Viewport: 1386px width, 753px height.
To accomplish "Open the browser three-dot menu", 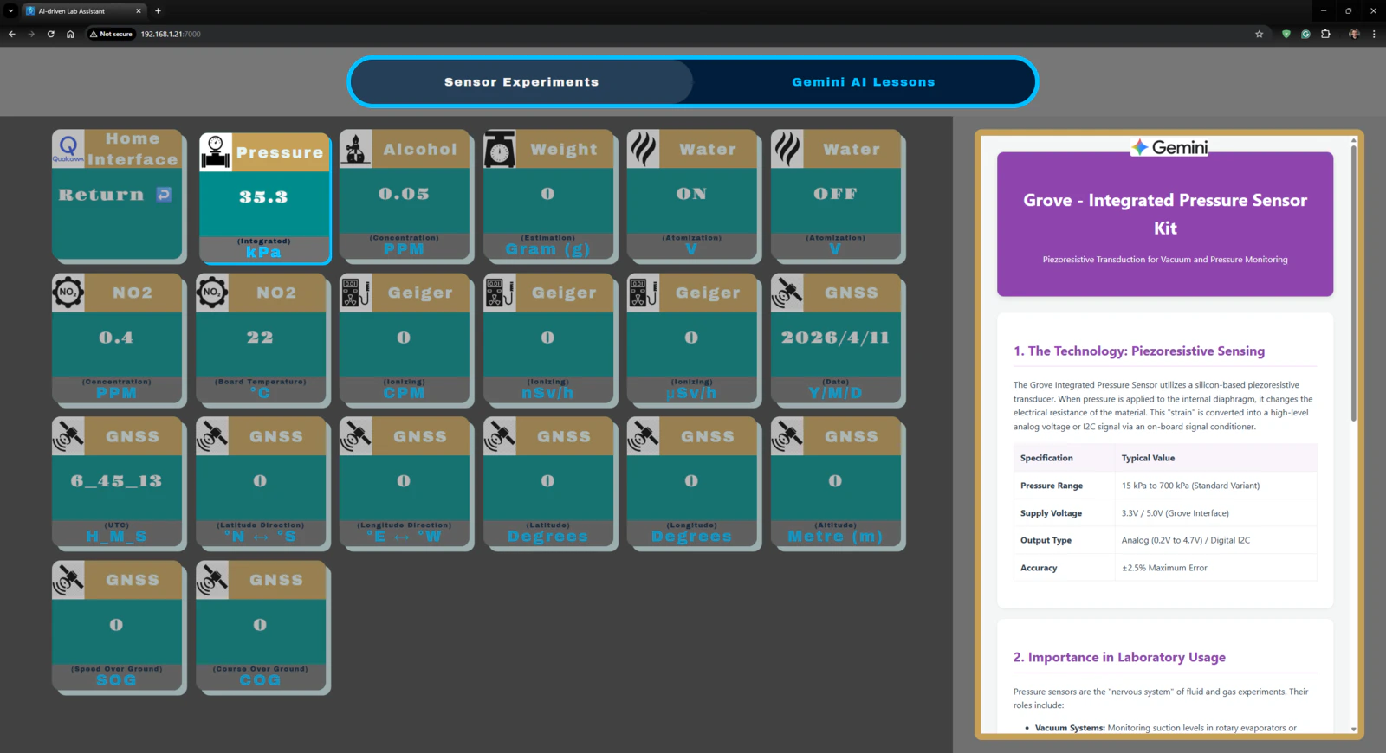I will point(1374,34).
